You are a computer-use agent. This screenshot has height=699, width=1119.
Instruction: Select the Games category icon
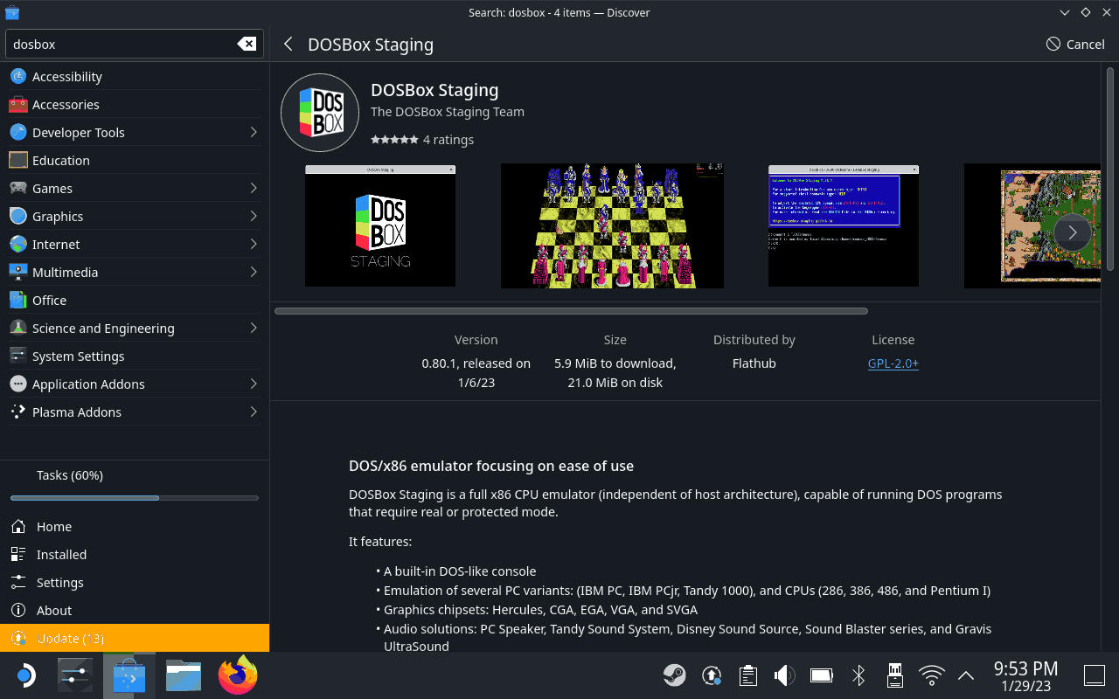tap(18, 188)
